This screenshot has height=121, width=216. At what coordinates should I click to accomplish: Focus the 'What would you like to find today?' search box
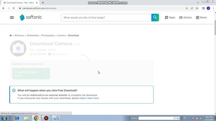[x=106, y=17]
